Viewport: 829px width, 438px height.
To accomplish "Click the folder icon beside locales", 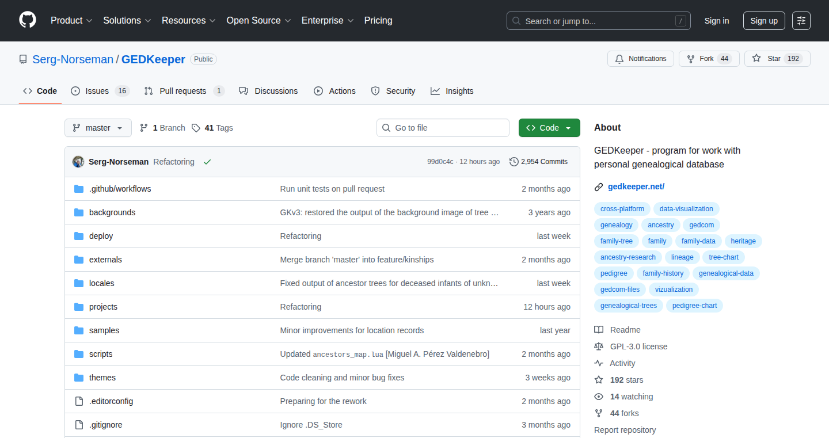I will [79, 283].
